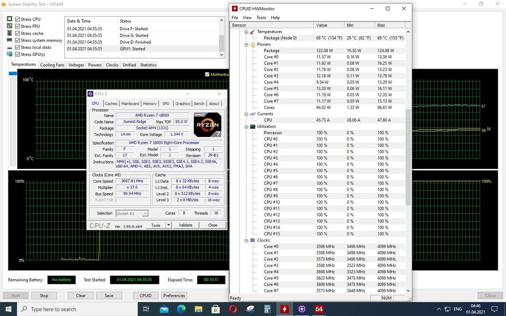Open Graphics tab in CPU-Z
This screenshot has width=506, height=316.
183,104
